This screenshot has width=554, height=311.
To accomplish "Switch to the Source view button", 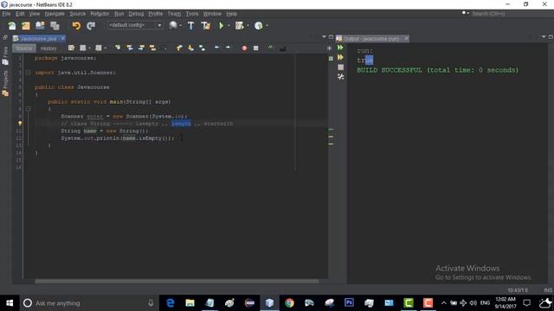I will (24, 48).
